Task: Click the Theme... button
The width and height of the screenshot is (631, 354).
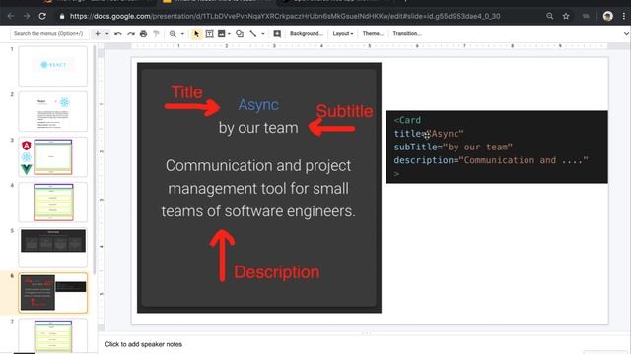Action: [x=373, y=34]
